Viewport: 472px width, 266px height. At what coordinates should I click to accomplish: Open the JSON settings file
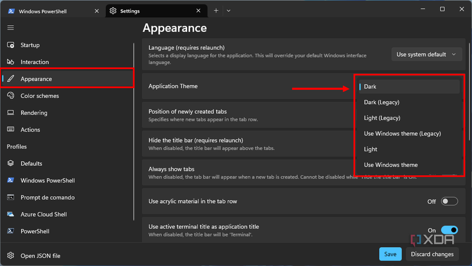(x=40, y=256)
